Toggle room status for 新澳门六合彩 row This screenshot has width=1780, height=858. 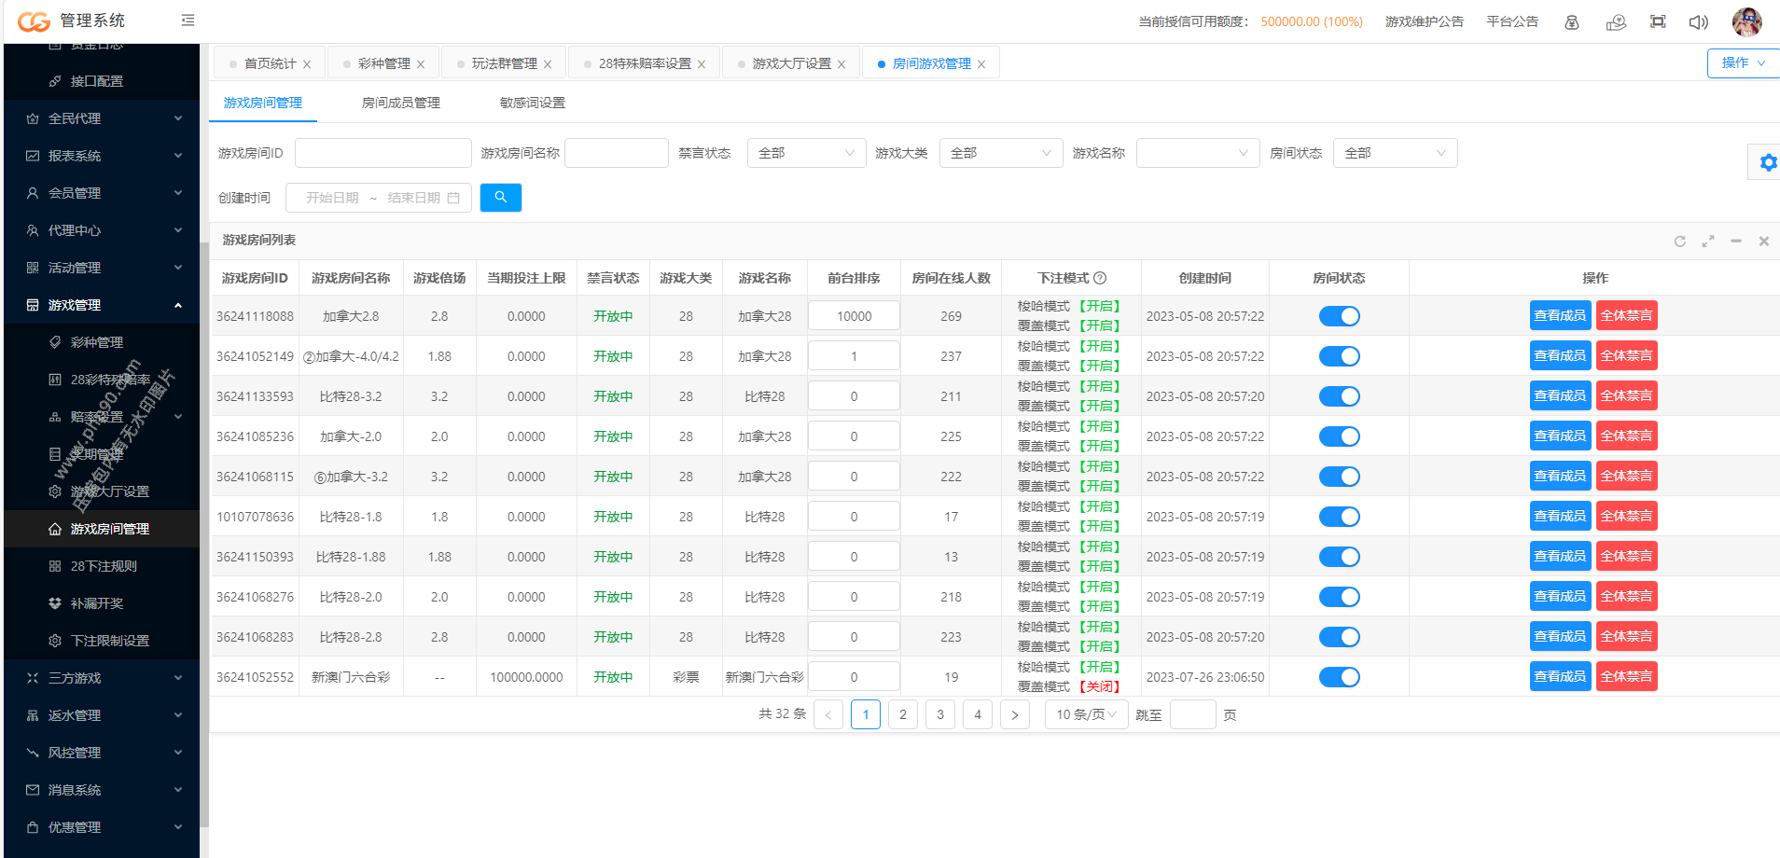click(1339, 677)
